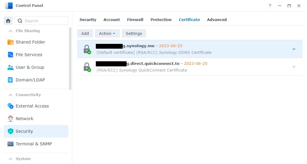Click the Domain/LDAP icon
Viewport: 307px width, 164px height.
[x=11, y=80]
